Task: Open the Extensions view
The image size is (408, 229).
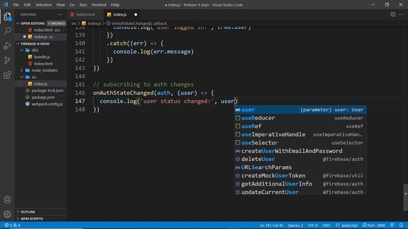Action: click(x=7, y=75)
